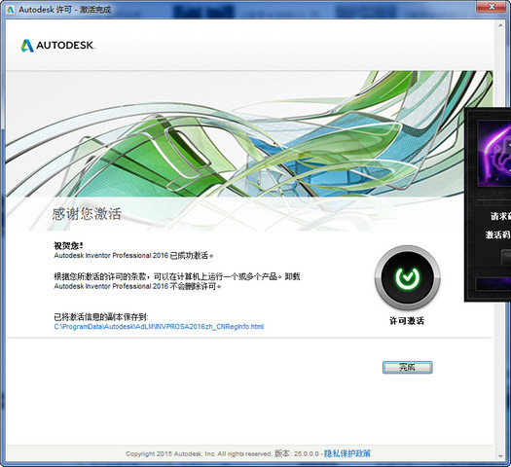This screenshot has width=511, height=467.
Task: Click the dark button below 激活码
Action: click(x=506, y=256)
